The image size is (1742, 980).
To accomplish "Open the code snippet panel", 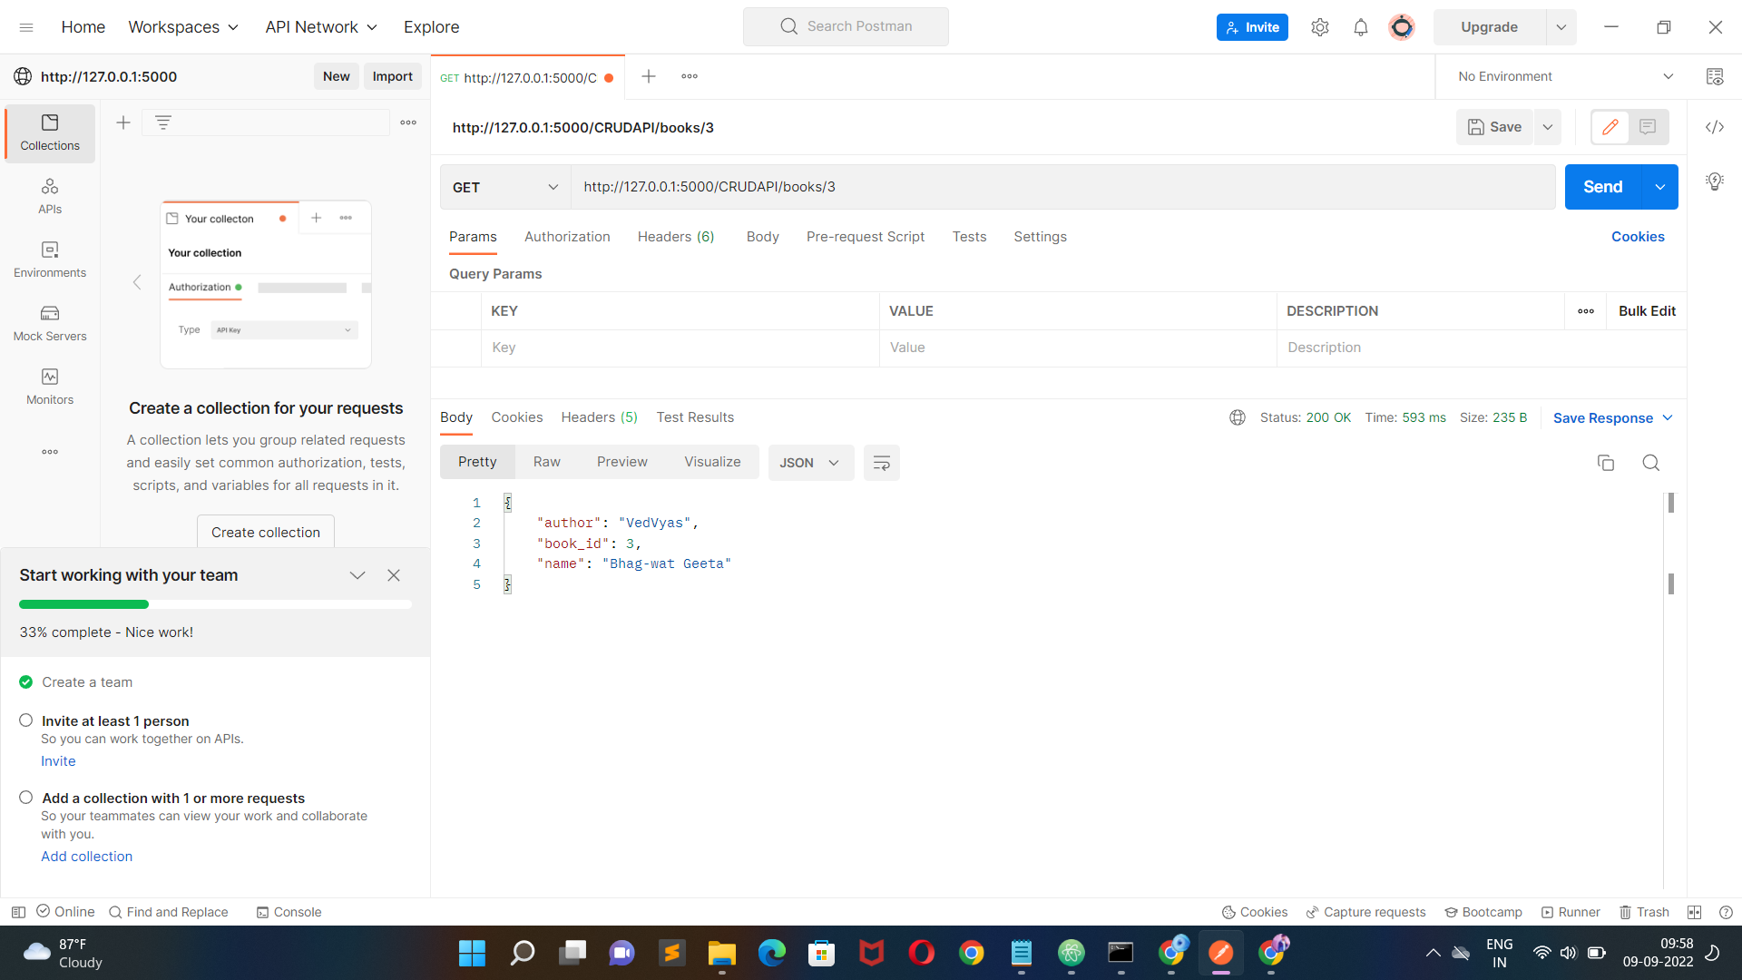I will coord(1715,127).
